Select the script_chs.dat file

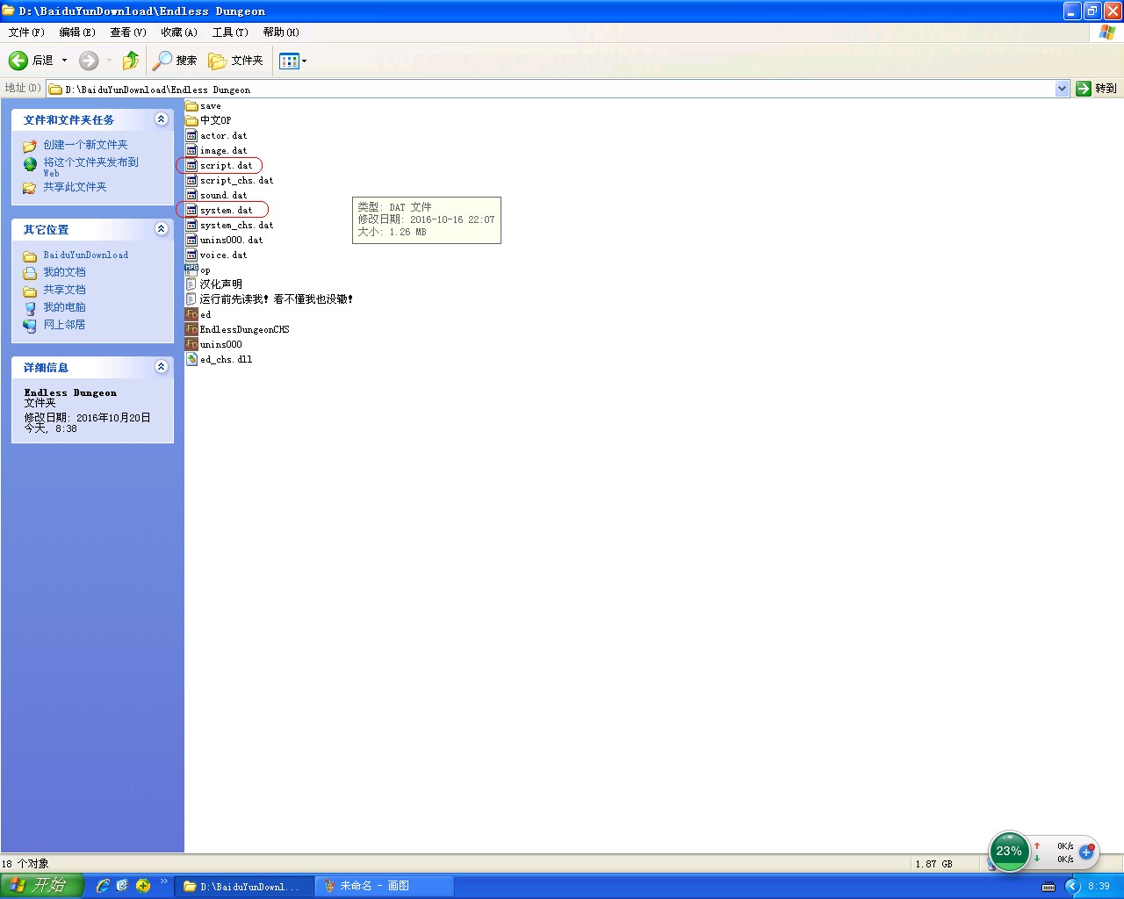pos(229,181)
